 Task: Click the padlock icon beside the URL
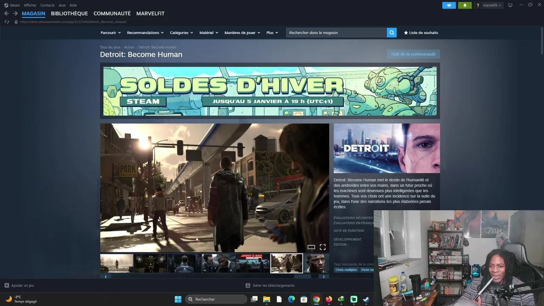pos(16,22)
